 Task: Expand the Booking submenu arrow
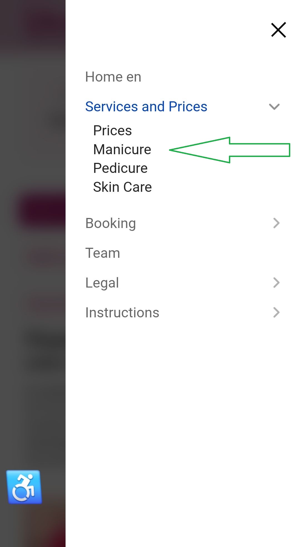pyautogui.click(x=276, y=223)
